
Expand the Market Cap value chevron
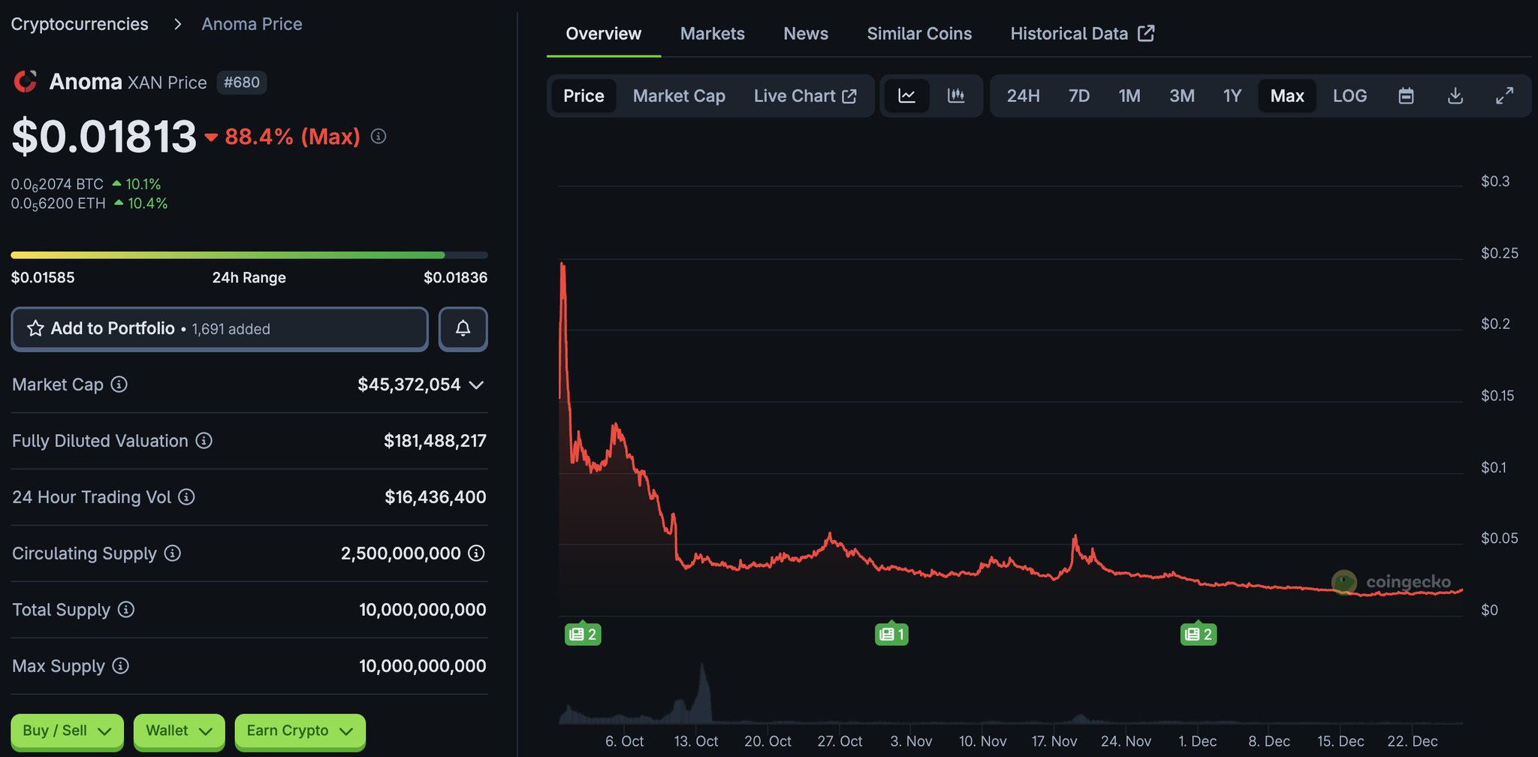[x=476, y=385]
